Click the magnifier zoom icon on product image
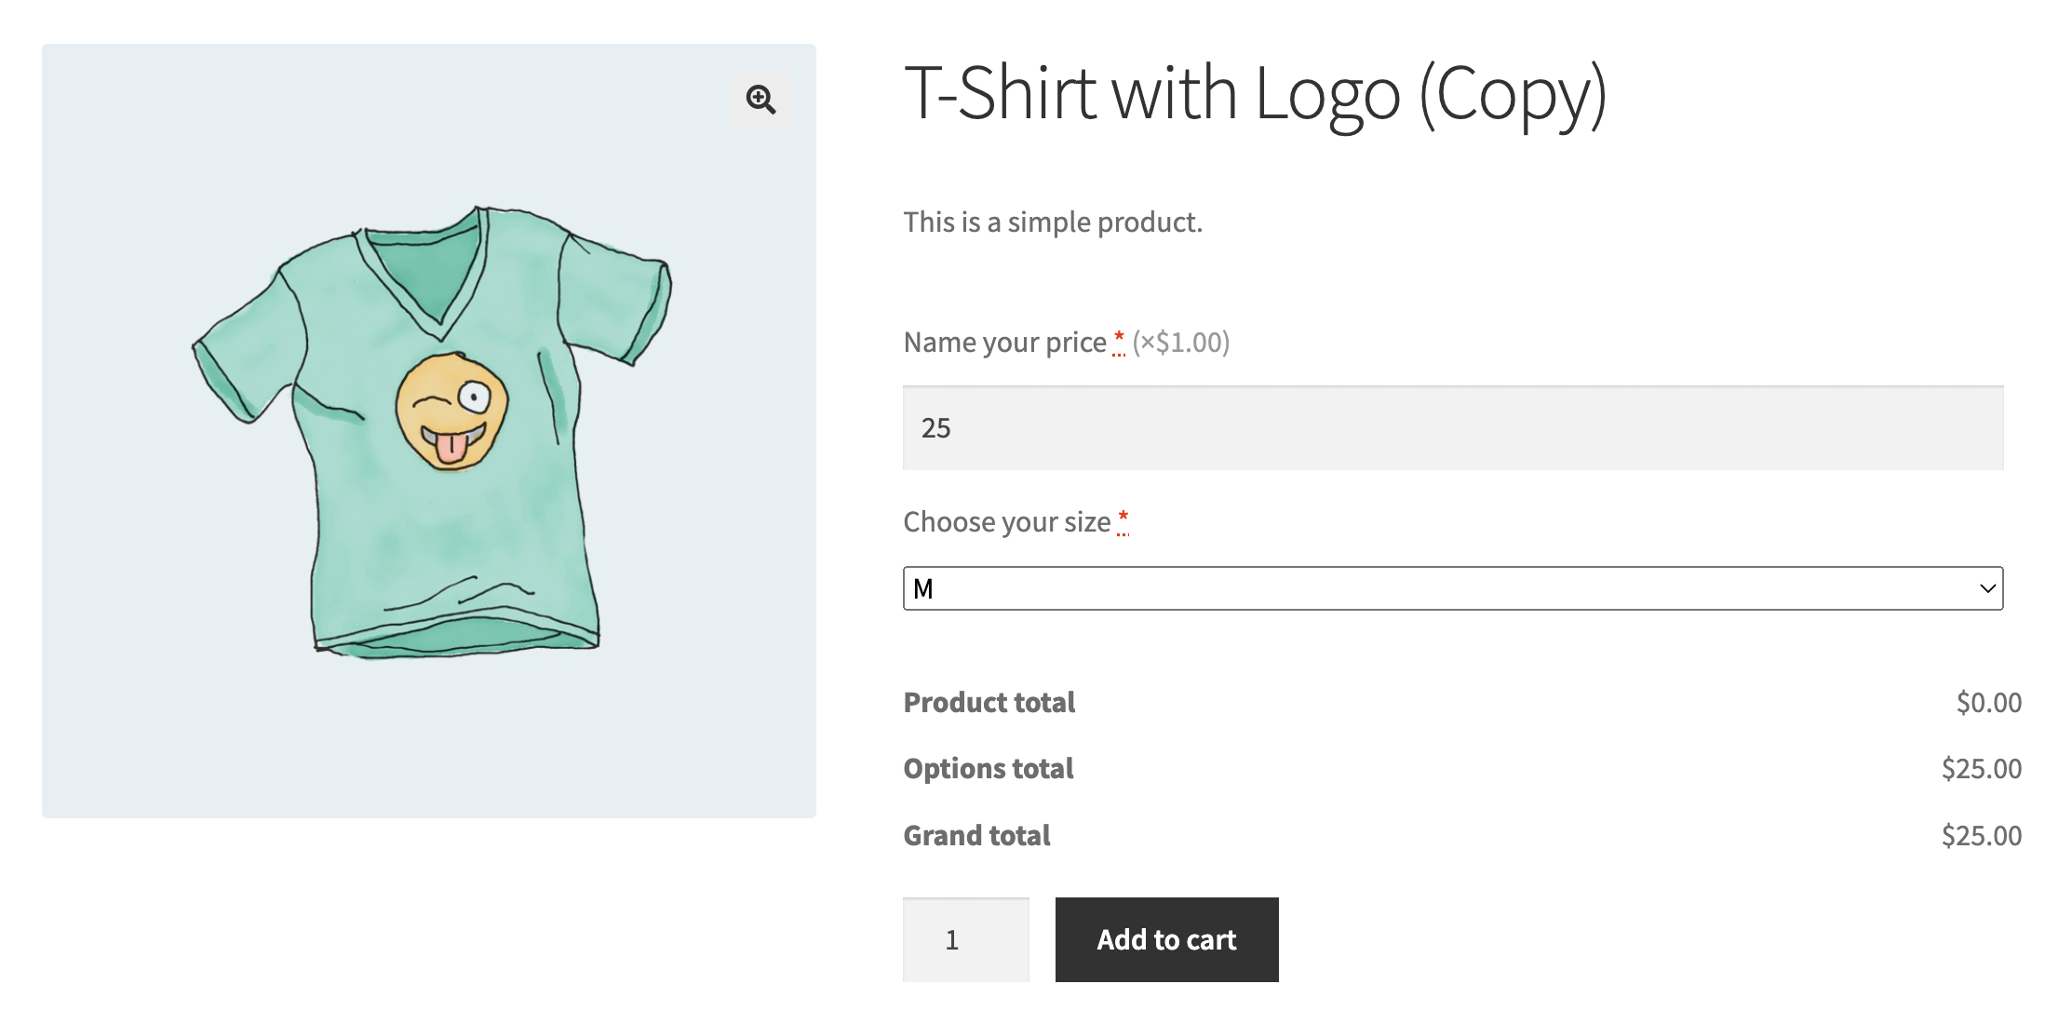The width and height of the screenshot is (2072, 1011). point(760,99)
